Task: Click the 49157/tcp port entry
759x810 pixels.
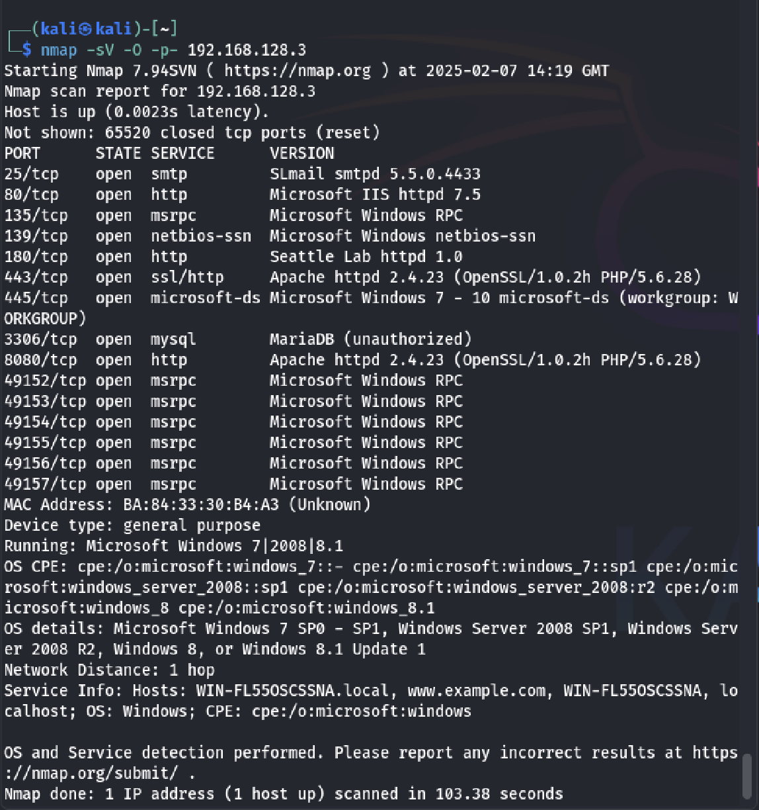Action: coord(45,484)
